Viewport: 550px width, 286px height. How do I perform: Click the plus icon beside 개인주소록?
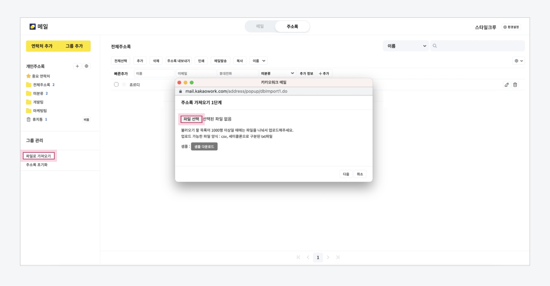pos(77,66)
